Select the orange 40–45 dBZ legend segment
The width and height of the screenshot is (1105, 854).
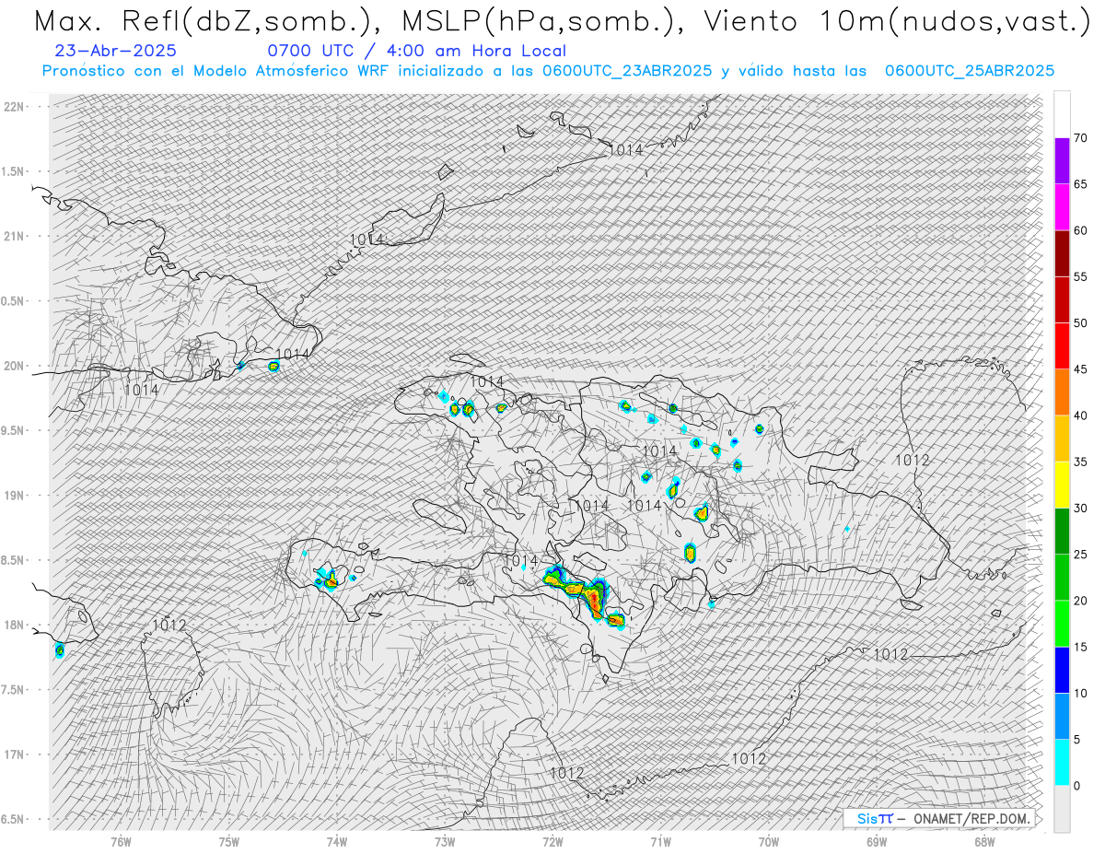pos(1062,392)
